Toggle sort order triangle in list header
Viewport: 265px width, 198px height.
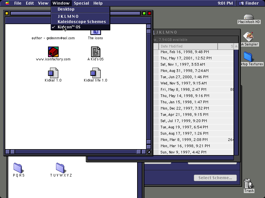click(236, 46)
